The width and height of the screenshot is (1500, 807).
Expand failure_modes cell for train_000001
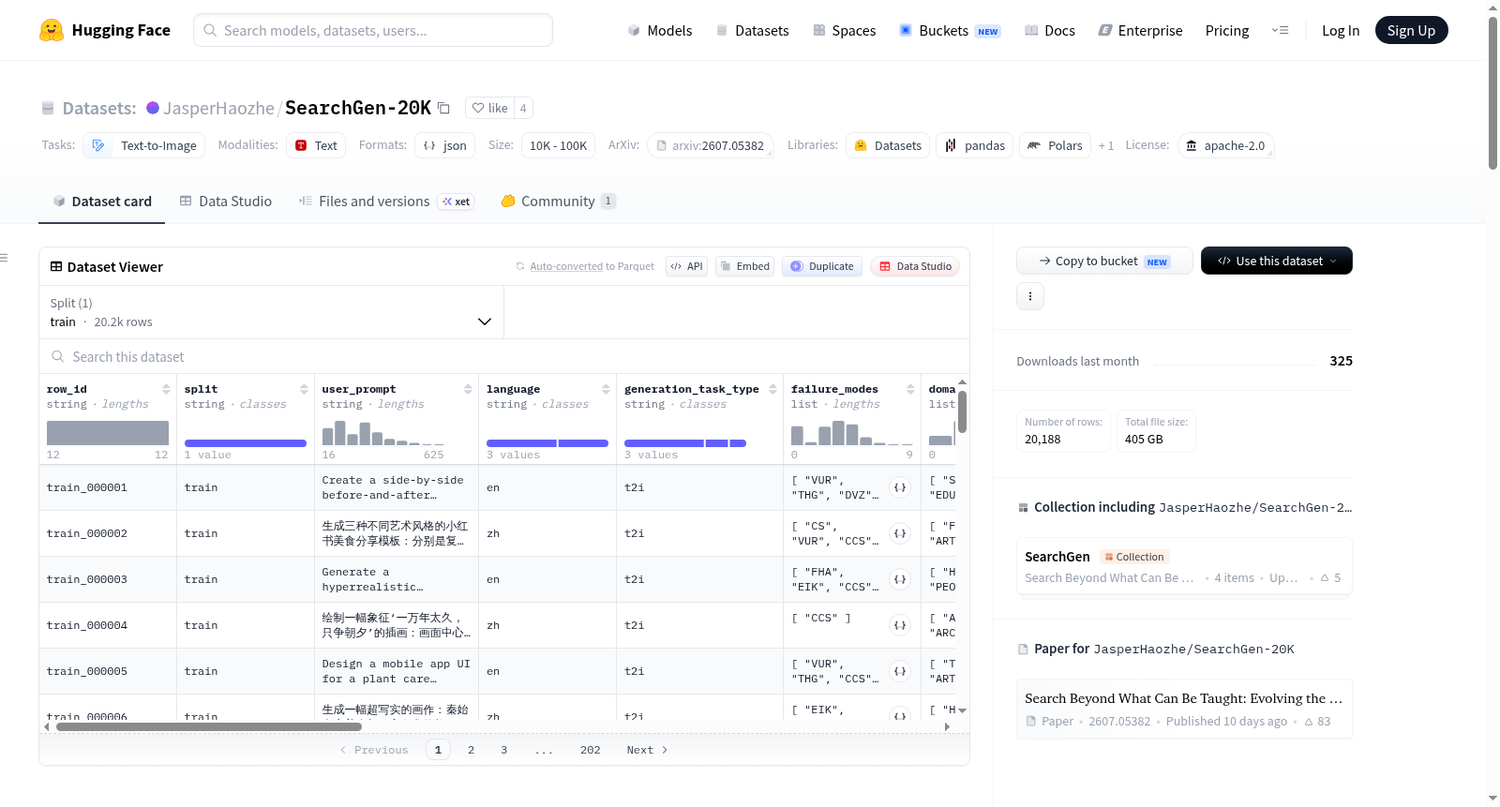(900, 487)
